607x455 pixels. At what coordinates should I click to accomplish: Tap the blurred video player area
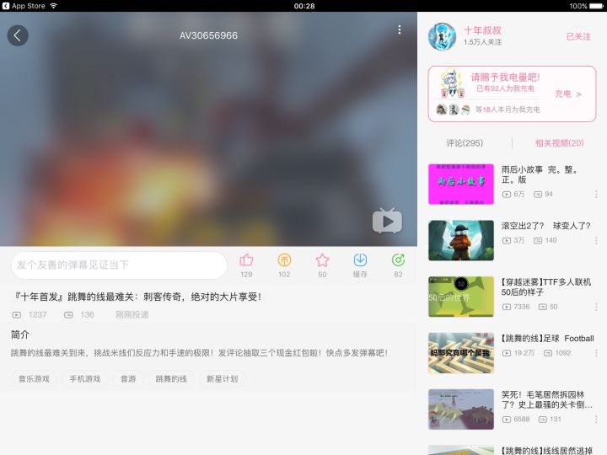pyautogui.click(x=208, y=129)
